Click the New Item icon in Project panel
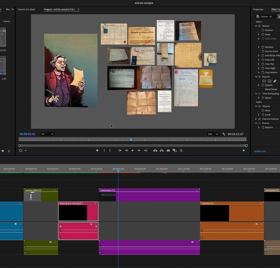The width and height of the screenshot is (280, 268). 3,151
